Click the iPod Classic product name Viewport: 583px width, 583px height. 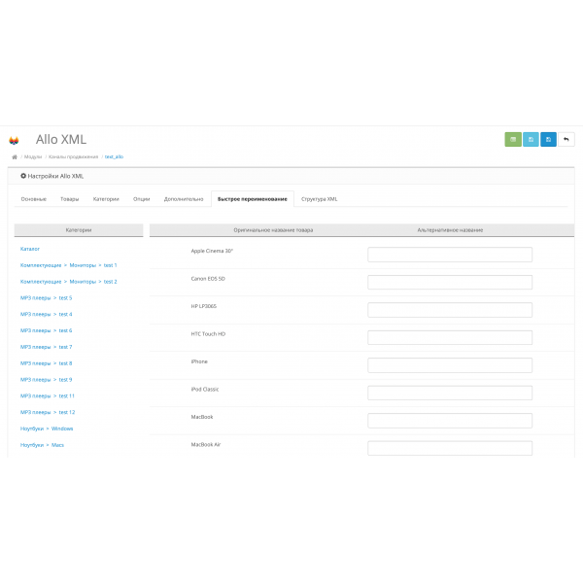tap(205, 390)
